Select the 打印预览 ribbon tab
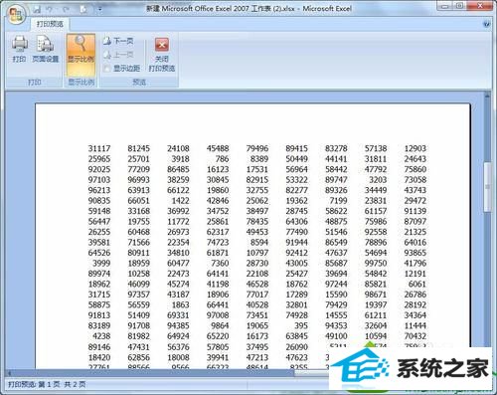Screen dimensions: 497x395 coord(50,24)
